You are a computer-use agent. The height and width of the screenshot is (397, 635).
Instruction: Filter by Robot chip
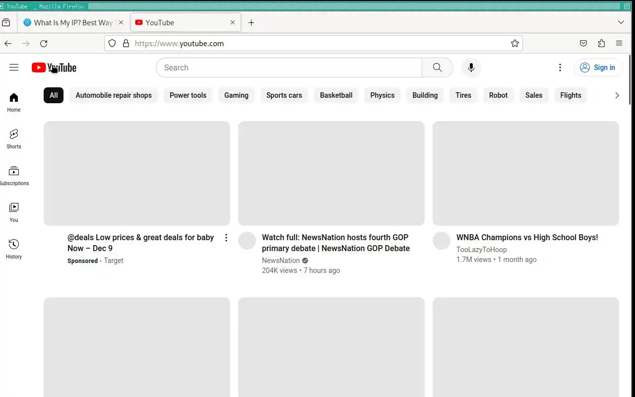pyautogui.click(x=499, y=95)
